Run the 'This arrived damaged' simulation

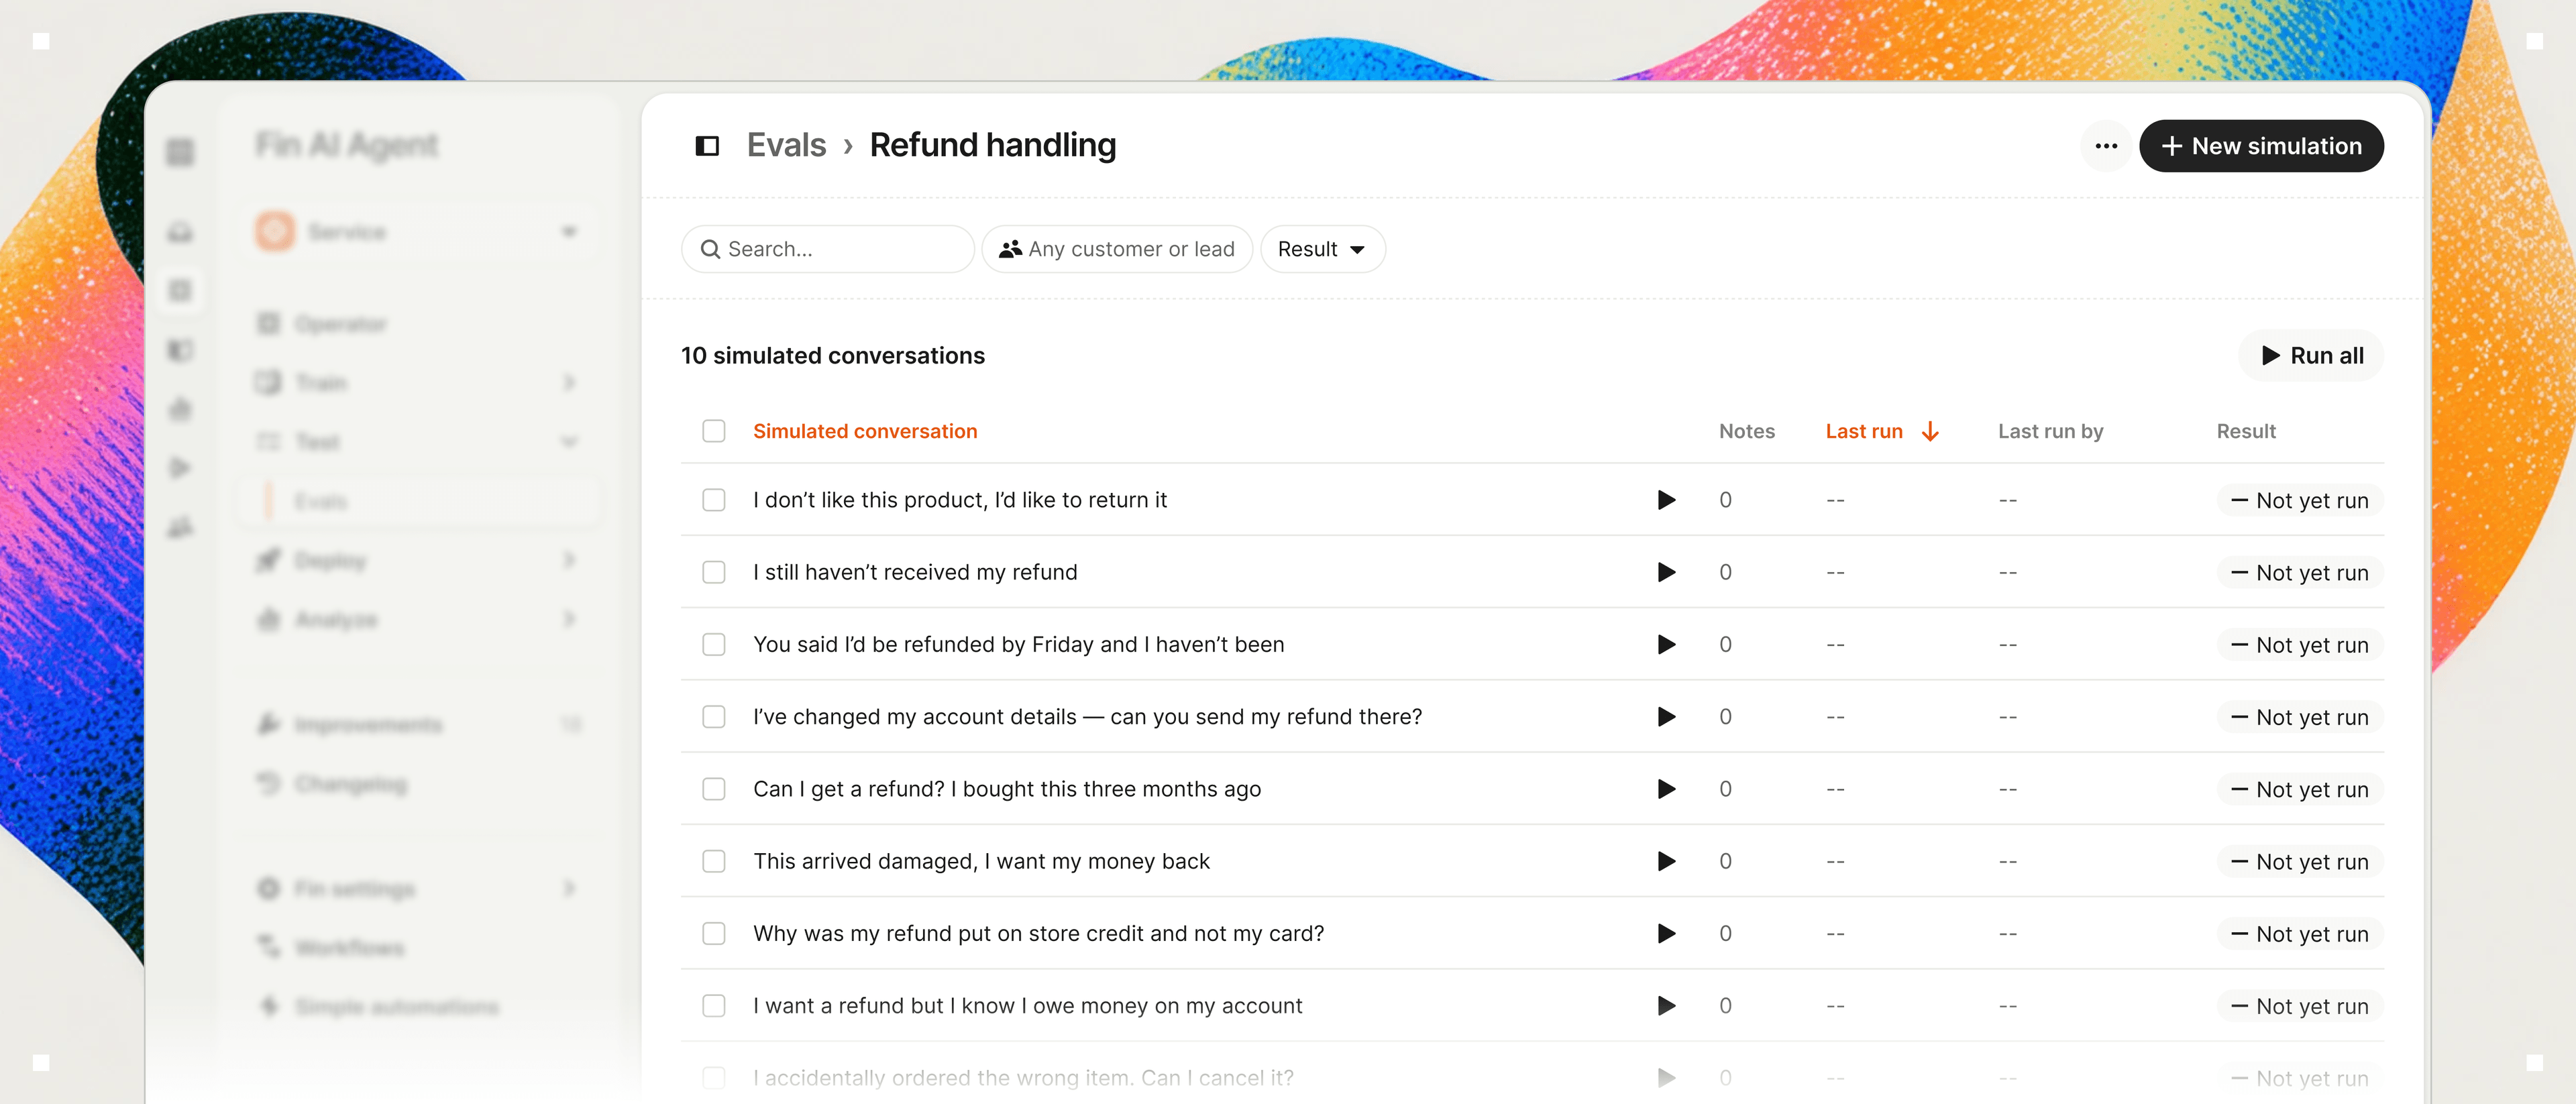1666,861
